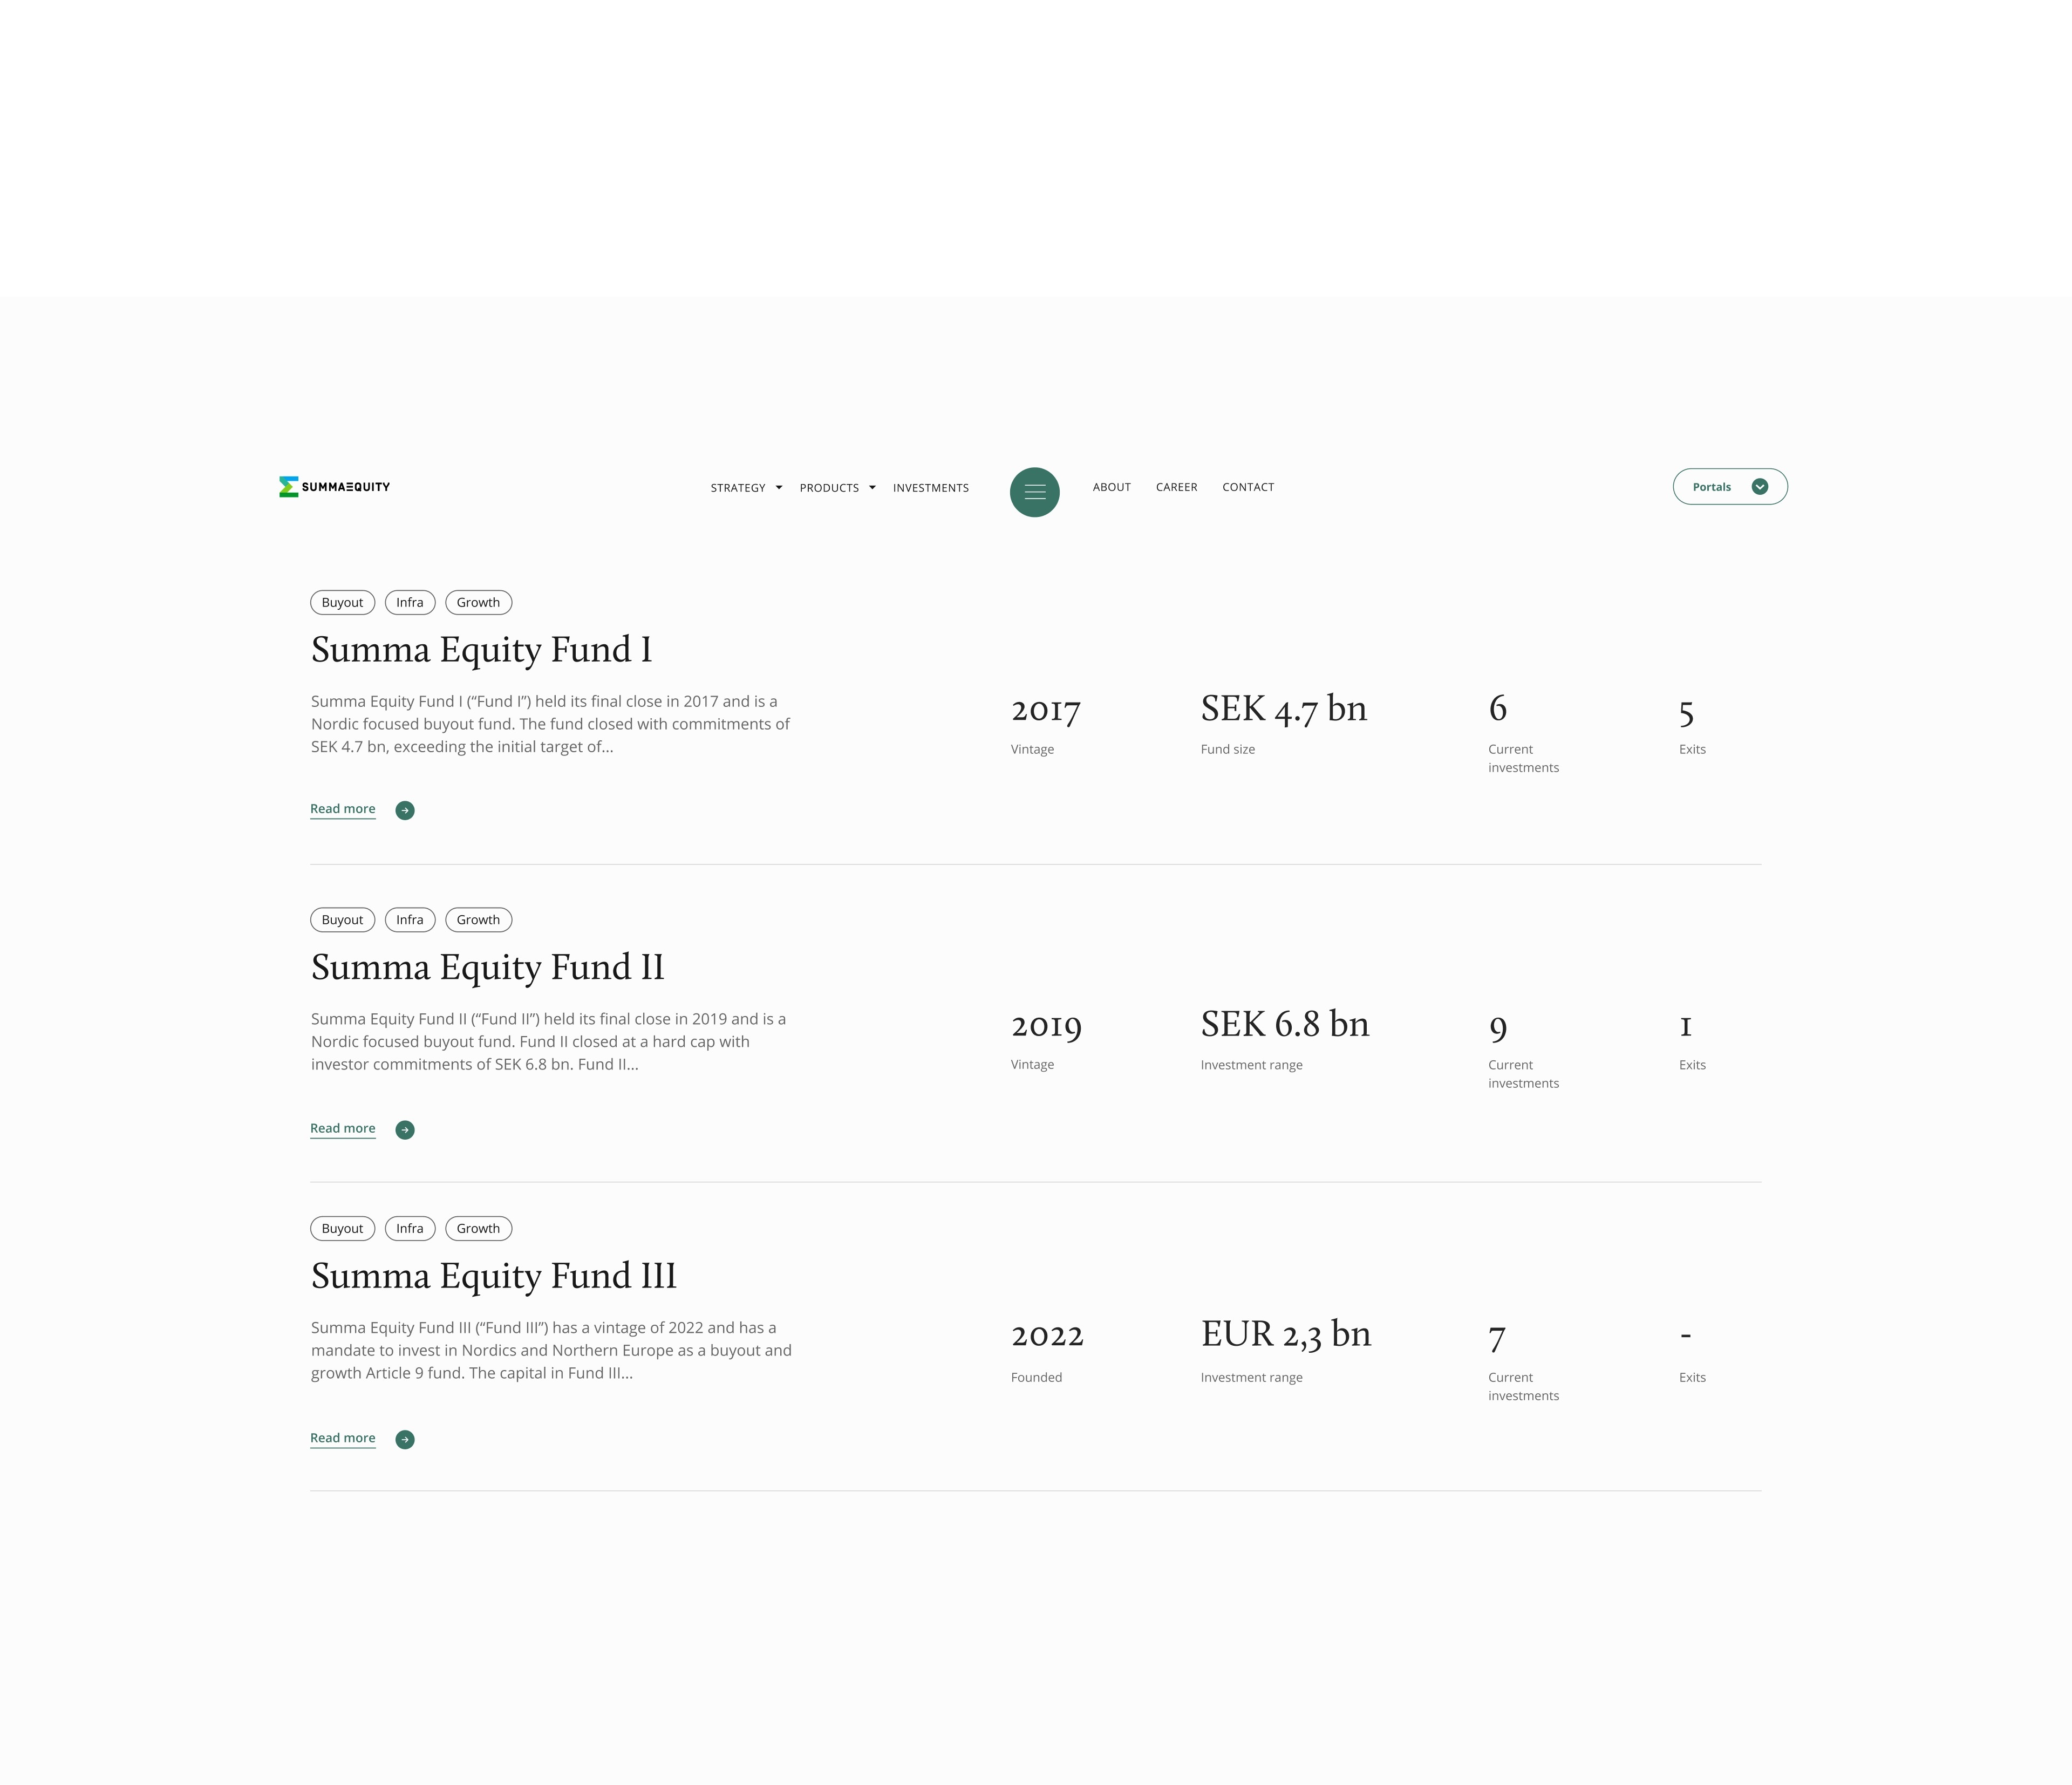Go to the Investments menu item

click(931, 488)
